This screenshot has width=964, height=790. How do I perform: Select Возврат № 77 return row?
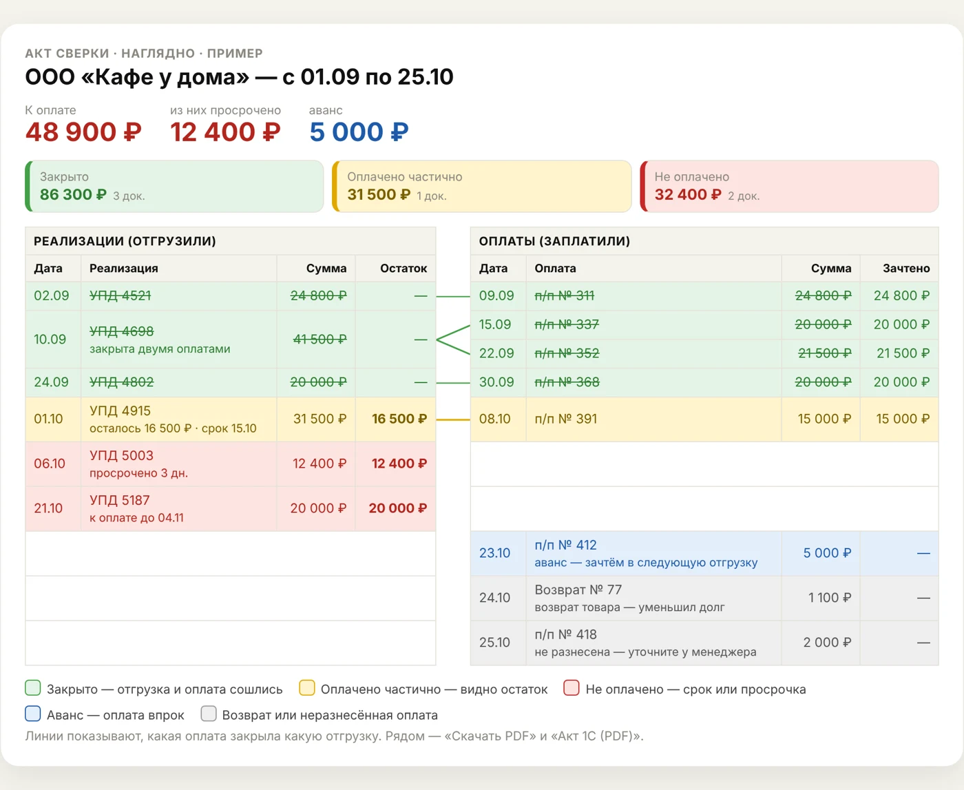pyautogui.click(x=704, y=598)
